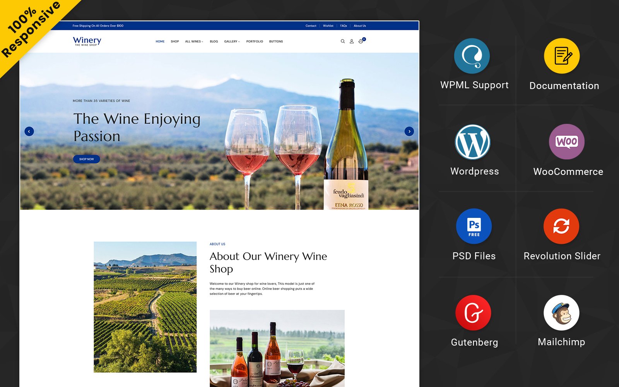Click the WooCommerce icon
Viewport: 619px width, 387px height.
566,142
